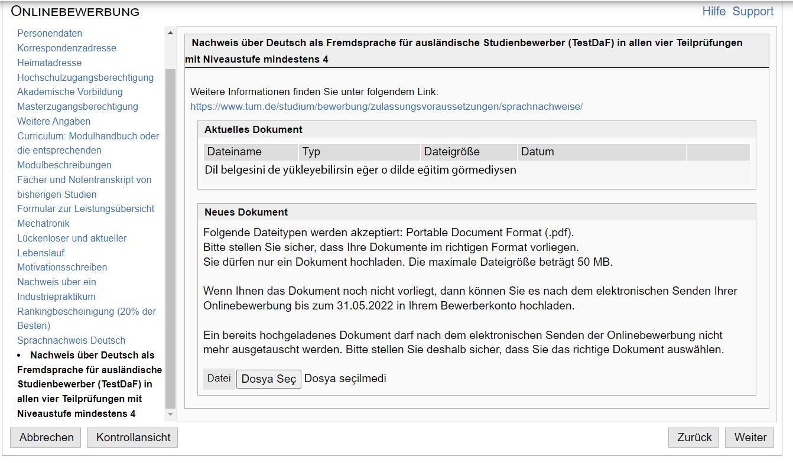Viewport: 793px width, 463px height.
Task: Go to Sprachnachweis Deutsch section
Action: point(71,341)
